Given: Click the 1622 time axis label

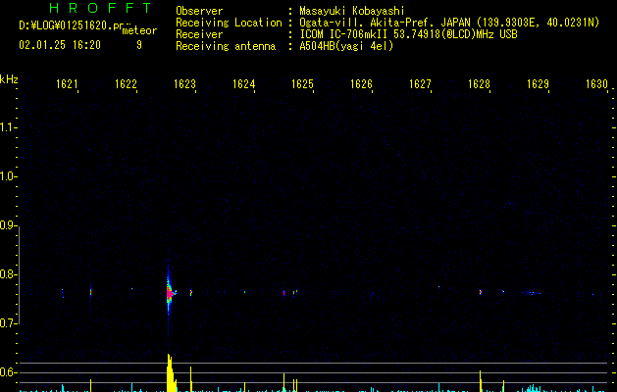Looking at the screenshot, I should point(126,83).
